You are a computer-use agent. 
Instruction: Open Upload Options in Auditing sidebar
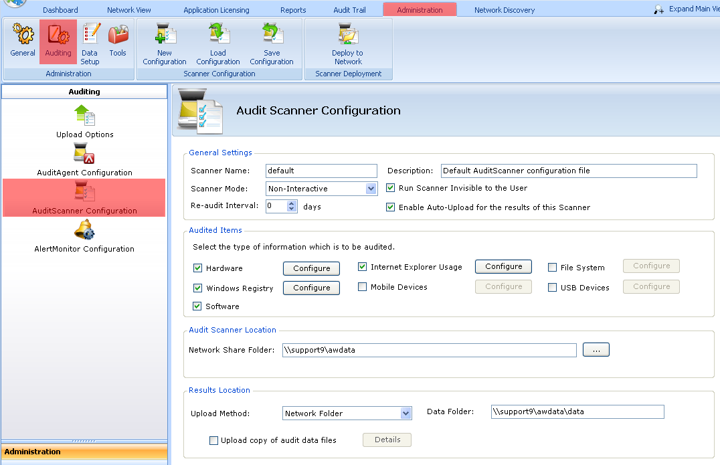pos(84,122)
